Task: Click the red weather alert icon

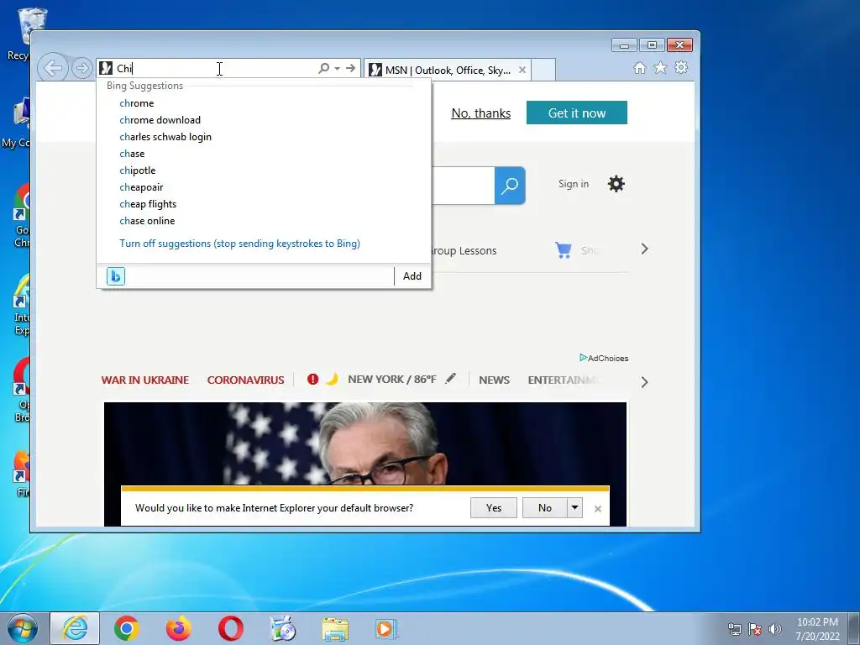Action: click(x=312, y=379)
